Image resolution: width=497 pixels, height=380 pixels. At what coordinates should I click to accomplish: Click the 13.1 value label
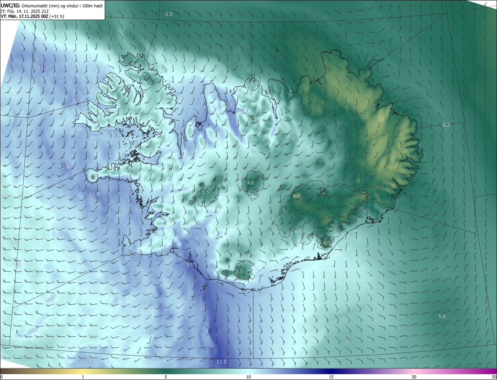pyautogui.click(x=191, y=265)
